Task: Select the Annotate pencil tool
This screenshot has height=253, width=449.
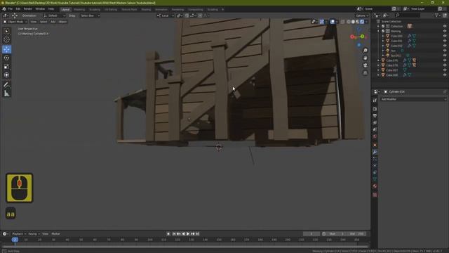Action: pos(6,84)
